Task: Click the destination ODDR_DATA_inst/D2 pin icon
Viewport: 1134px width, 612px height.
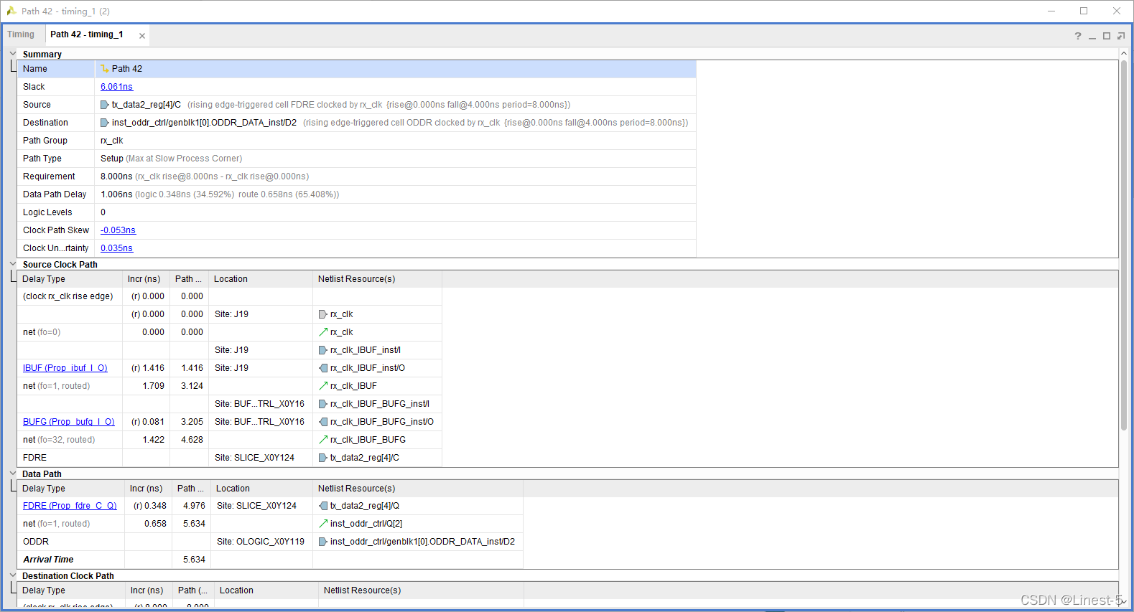Action: (x=105, y=123)
